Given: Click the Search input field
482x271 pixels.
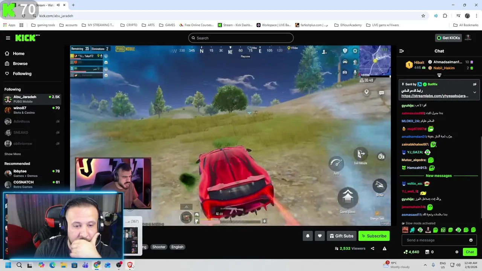Looking at the screenshot, I should pyautogui.click(x=241, y=38).
